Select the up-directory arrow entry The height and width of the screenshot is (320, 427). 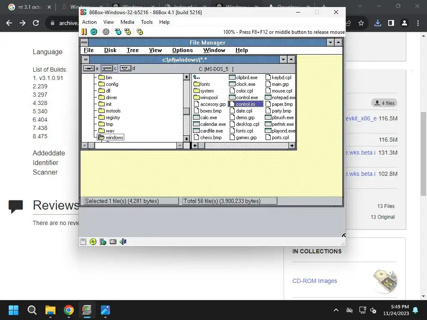point(197,77)
